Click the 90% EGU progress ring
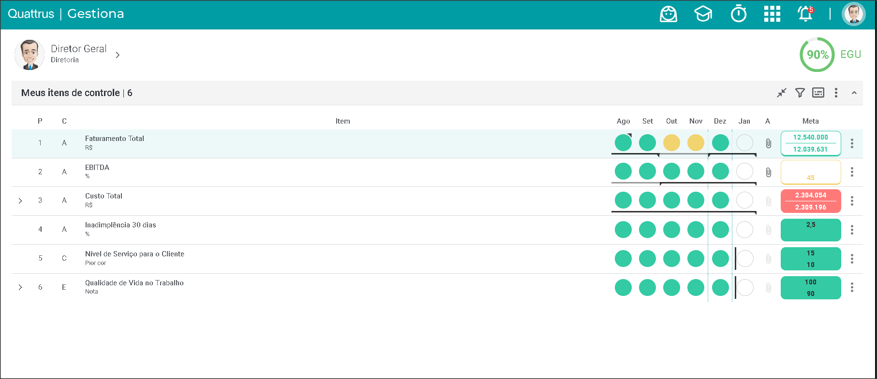The width and height of the screenshot is (877, 379). click(817, 55)
